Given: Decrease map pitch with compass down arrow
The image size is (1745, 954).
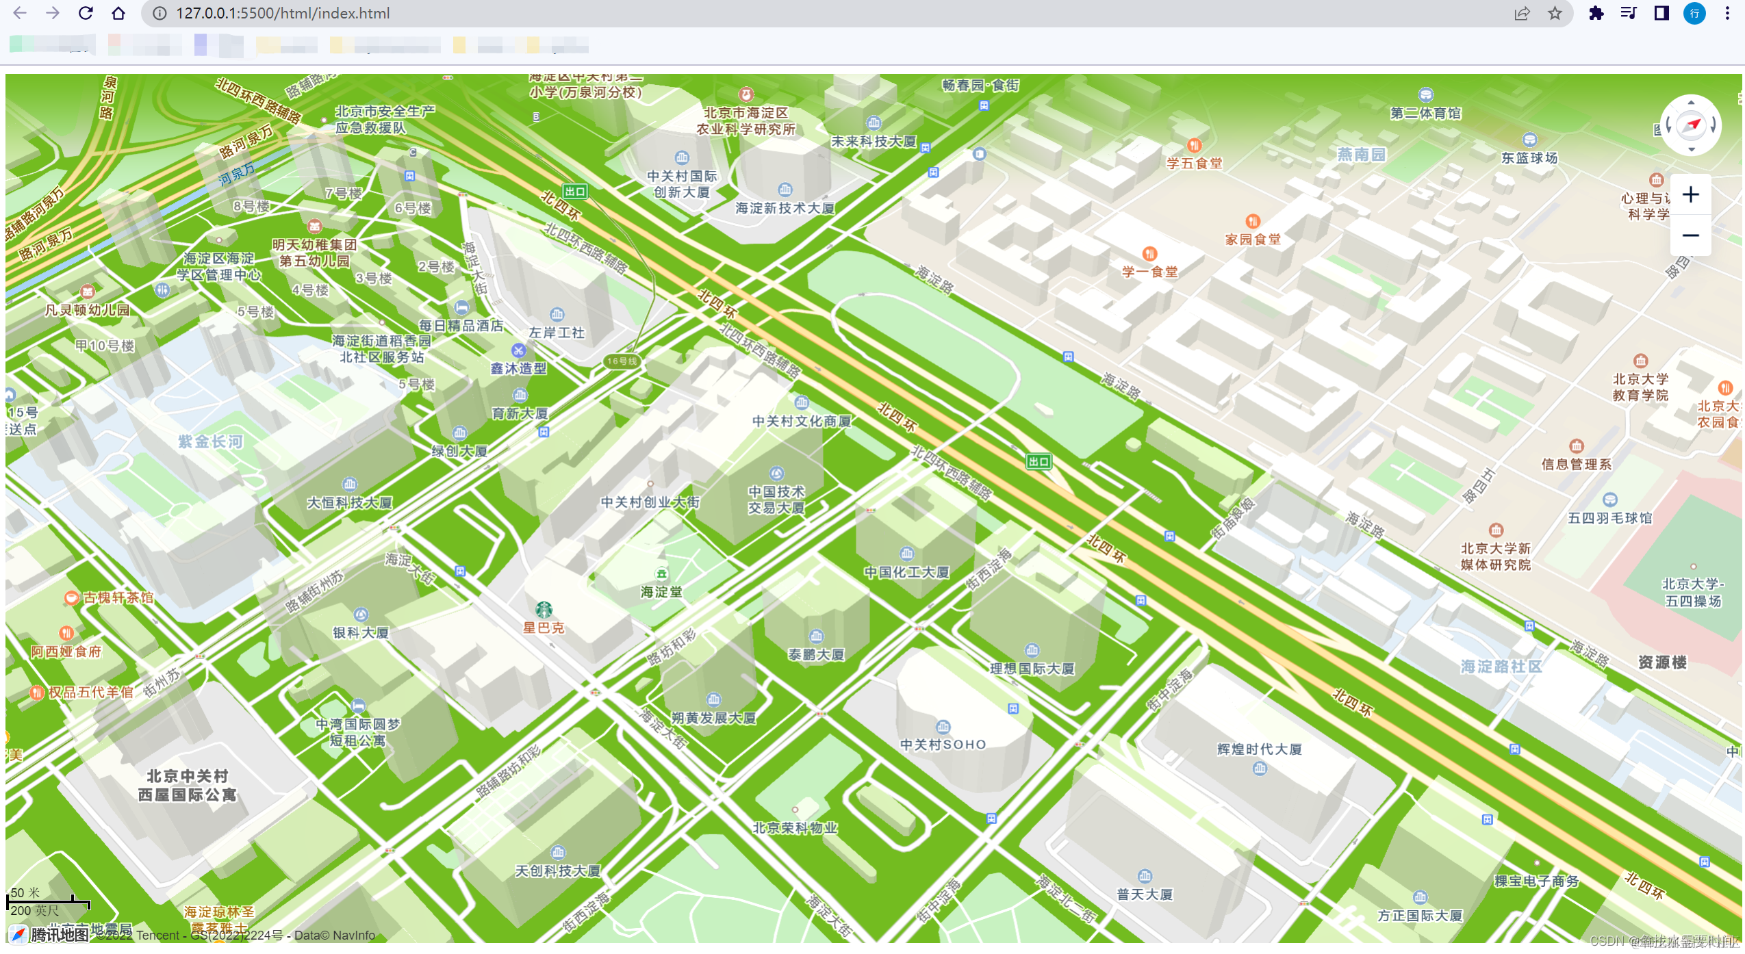Looking at the screenshot, I should pos(1692,149).
